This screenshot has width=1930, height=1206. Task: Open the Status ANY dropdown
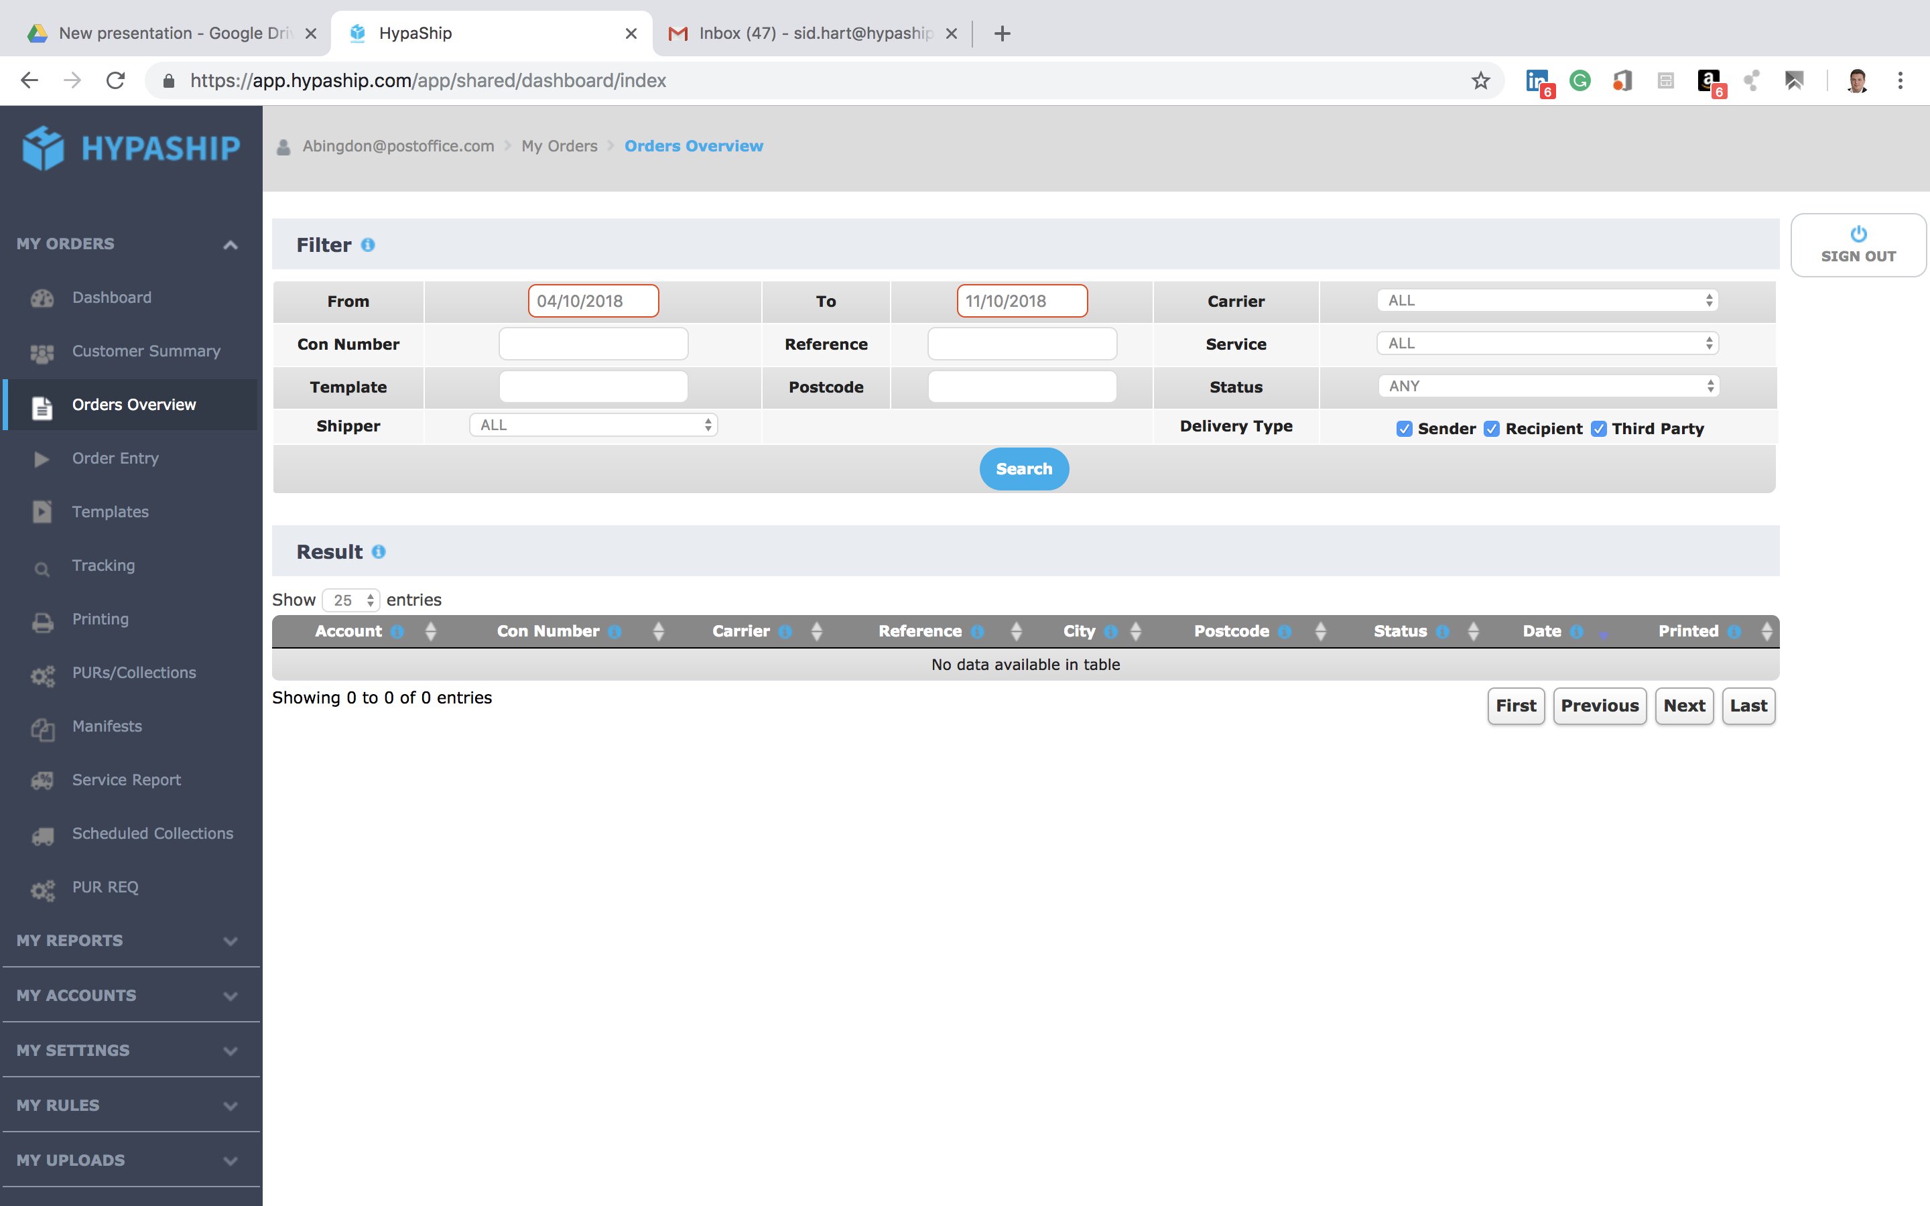point(1547,386)
